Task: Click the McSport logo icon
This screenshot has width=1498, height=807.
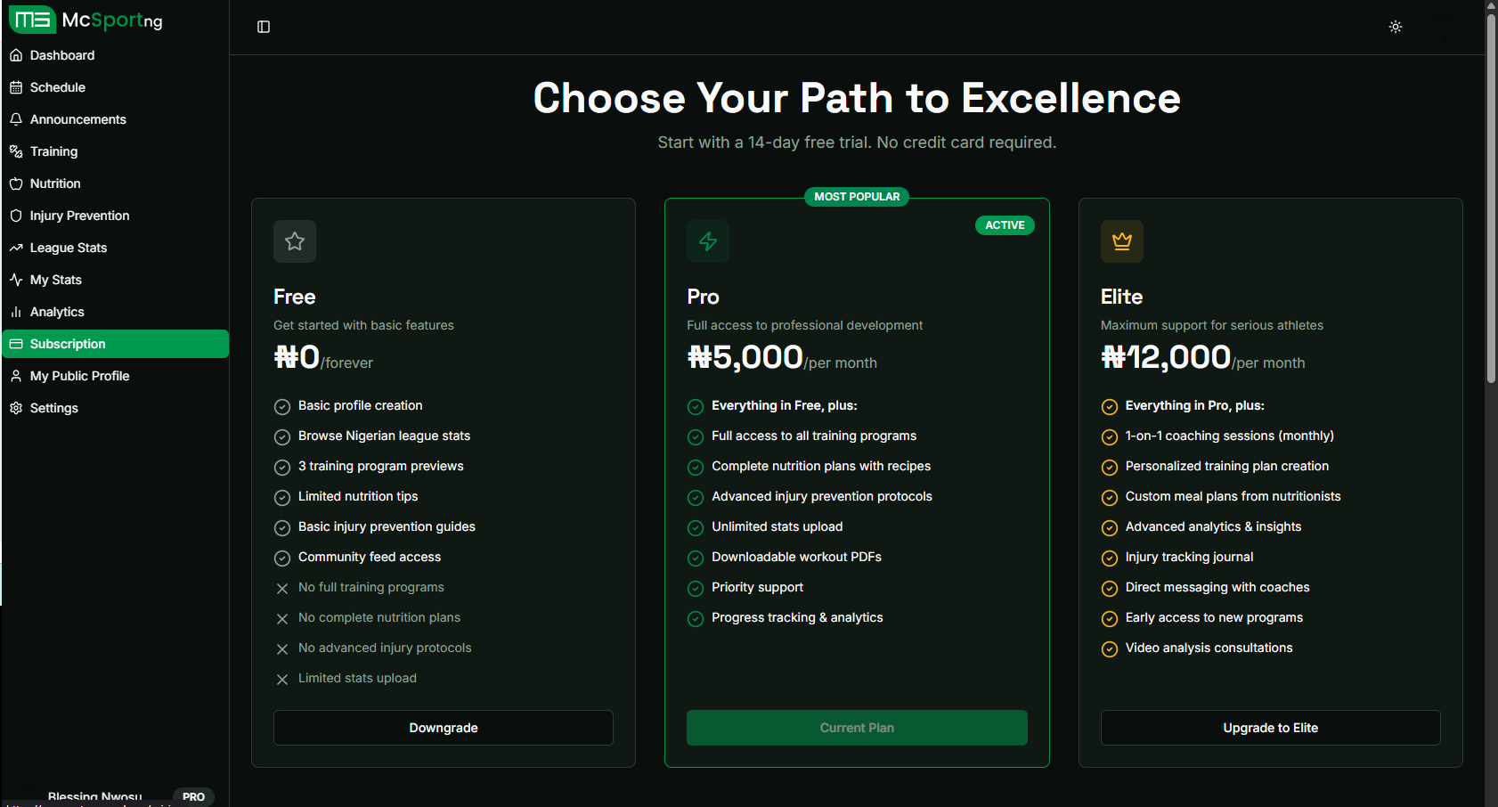Action: point(32,19)
